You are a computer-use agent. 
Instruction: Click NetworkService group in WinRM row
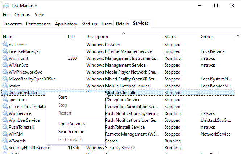[x=216, y=134]
